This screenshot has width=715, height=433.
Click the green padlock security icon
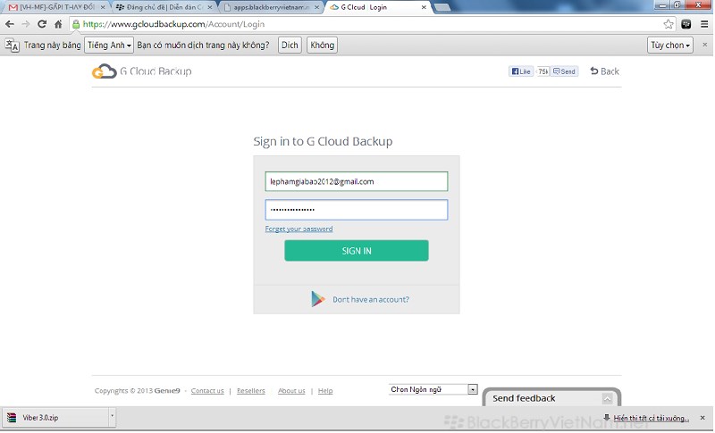coord(76,24)
